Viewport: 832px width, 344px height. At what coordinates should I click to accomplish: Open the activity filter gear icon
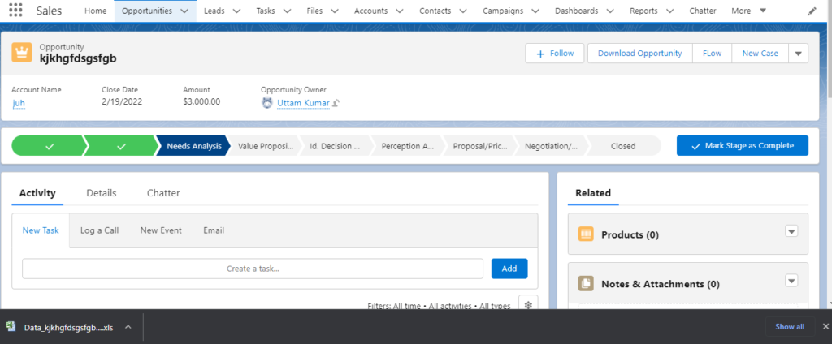tap(528, 305)
